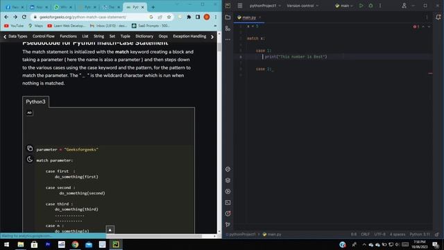Screen dimensions: 444x250
Task: Go back in Chrome browser
Action: coord(6,17)
